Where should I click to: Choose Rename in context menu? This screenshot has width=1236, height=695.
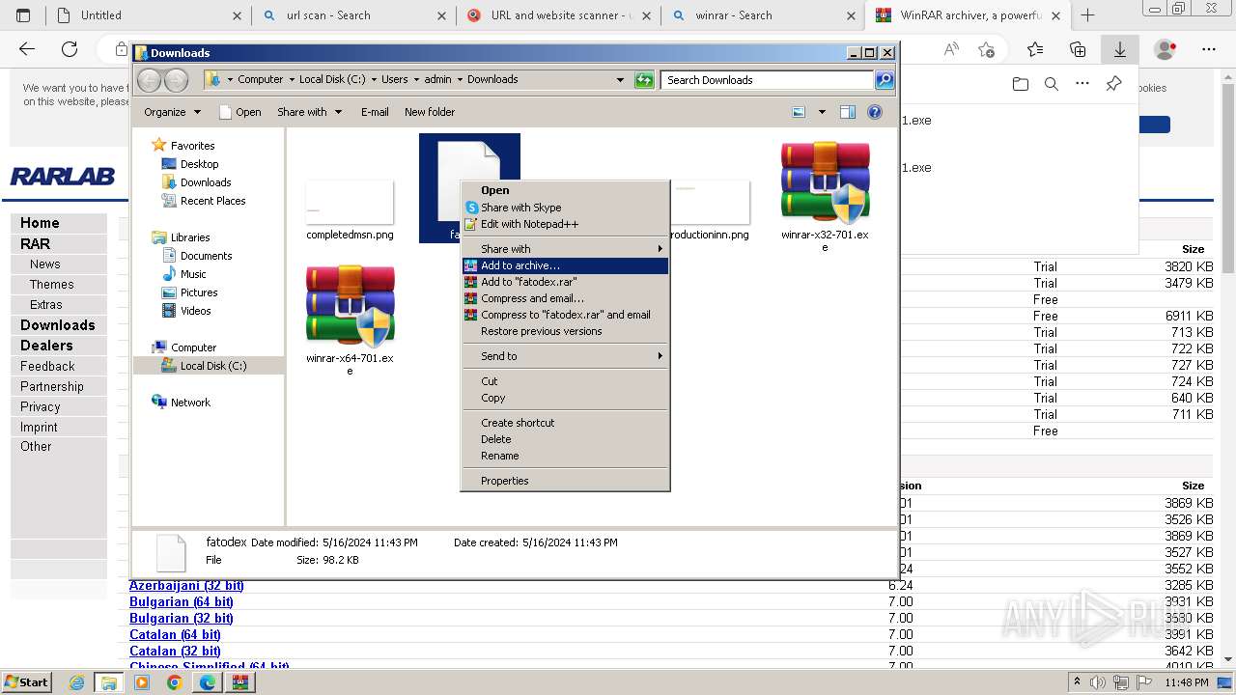tap(565, 456)
